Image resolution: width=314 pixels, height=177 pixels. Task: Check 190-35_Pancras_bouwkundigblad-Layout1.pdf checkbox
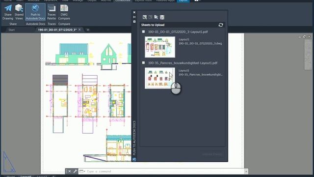143,62
